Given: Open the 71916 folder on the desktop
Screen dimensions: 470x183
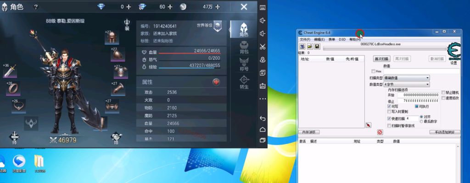Looking at the screenshot, I should pos(39,164).
